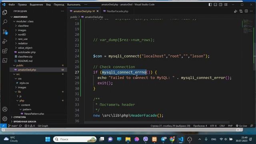This screenshot has width=256, height=144.
Task: Open the Run and Debug view
Action: pos(5,41)
